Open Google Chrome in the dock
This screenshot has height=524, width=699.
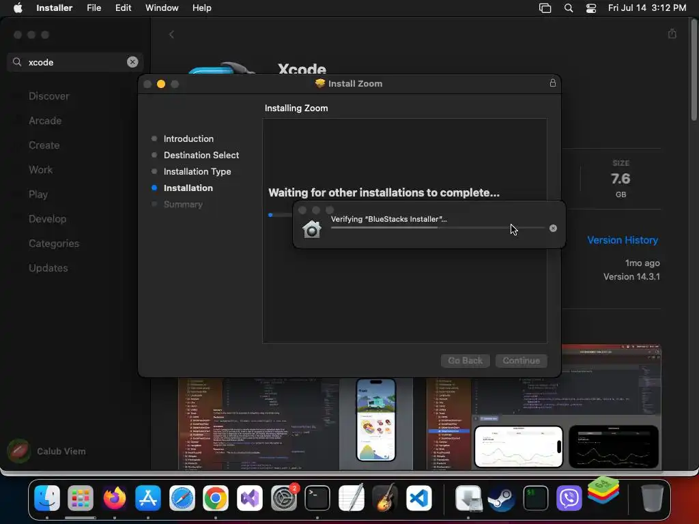click(216, 498)
